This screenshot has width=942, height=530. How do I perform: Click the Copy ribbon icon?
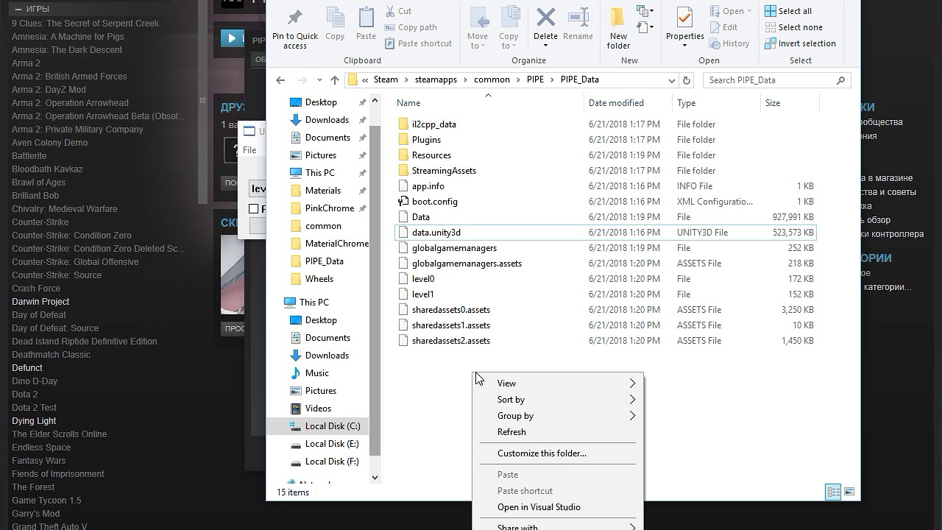click(x=335, y=18)
